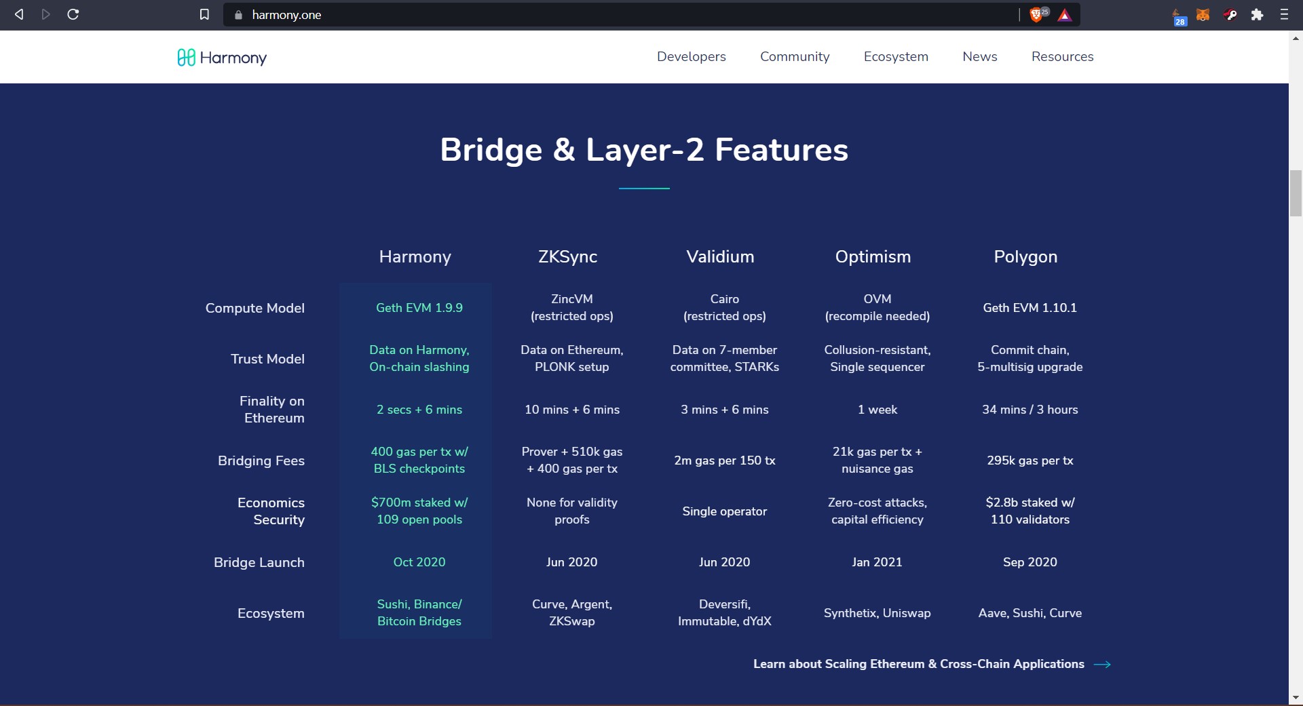1303x706 pixels.
Task: Click the Ecosystem row label in table
Action: 271,613
